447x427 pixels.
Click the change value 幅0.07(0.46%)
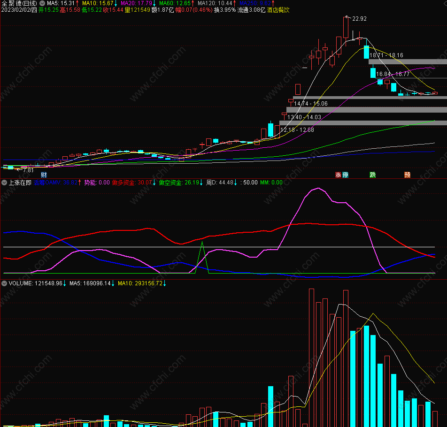[194, 10]
